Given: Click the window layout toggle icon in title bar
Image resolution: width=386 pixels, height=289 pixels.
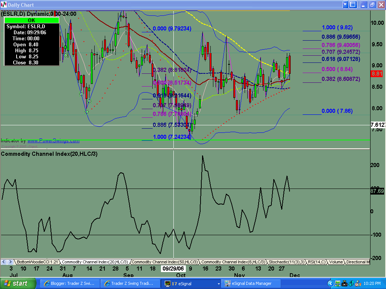Looking at the screenshot, I should (x=353, y=5).
